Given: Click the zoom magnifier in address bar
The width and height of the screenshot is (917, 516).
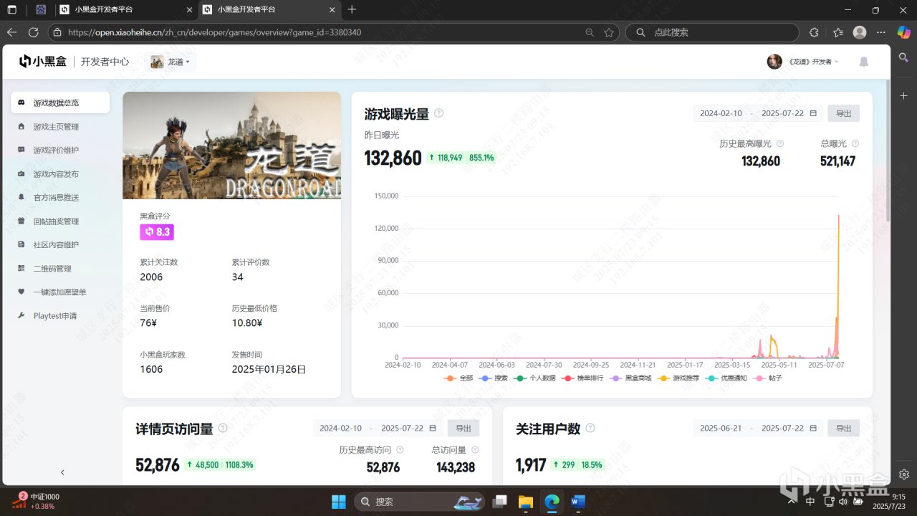Looking at the screenshot, I should 590,32.
